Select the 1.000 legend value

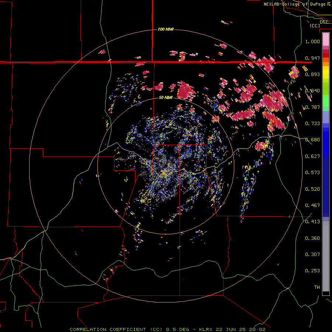point(312,41)
